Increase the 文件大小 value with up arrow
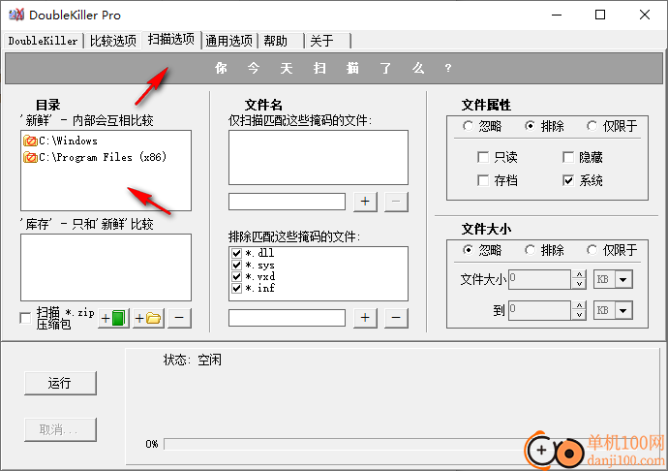The width and height of the screenshot is (668, 471). point(579,275)
